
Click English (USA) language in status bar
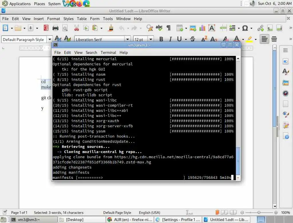click(x=149, y=213)
